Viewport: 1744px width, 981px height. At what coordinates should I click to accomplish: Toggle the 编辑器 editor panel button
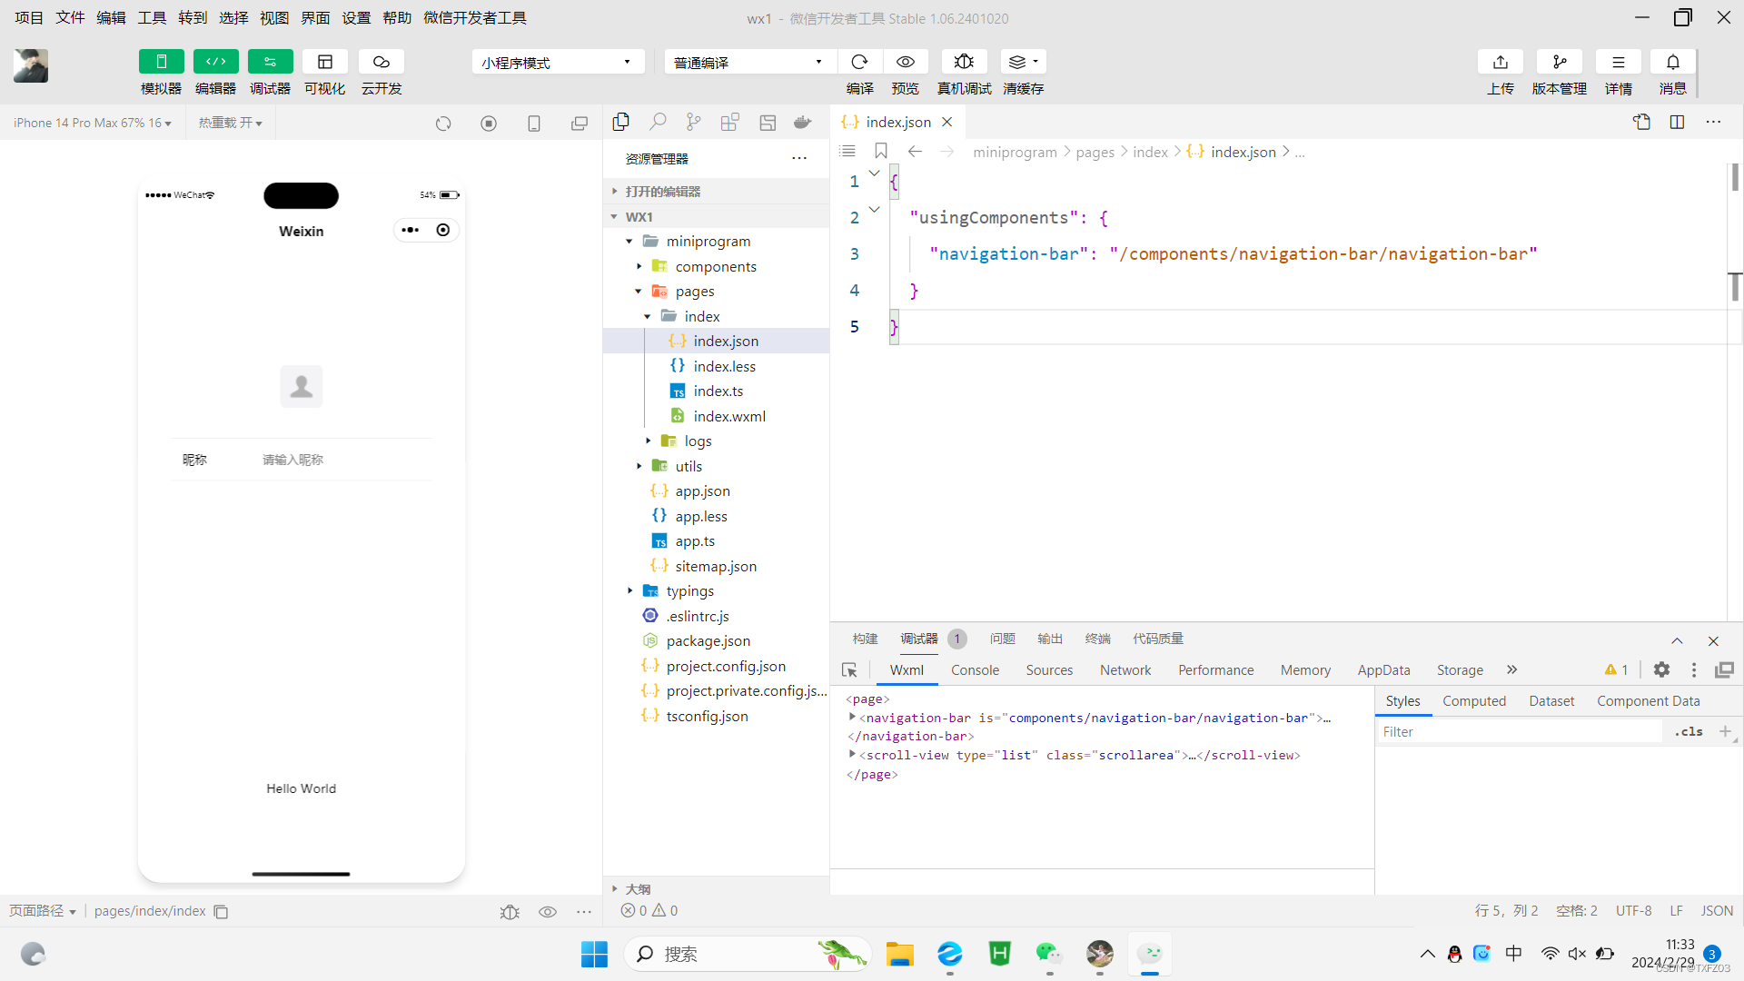[215, 62]
